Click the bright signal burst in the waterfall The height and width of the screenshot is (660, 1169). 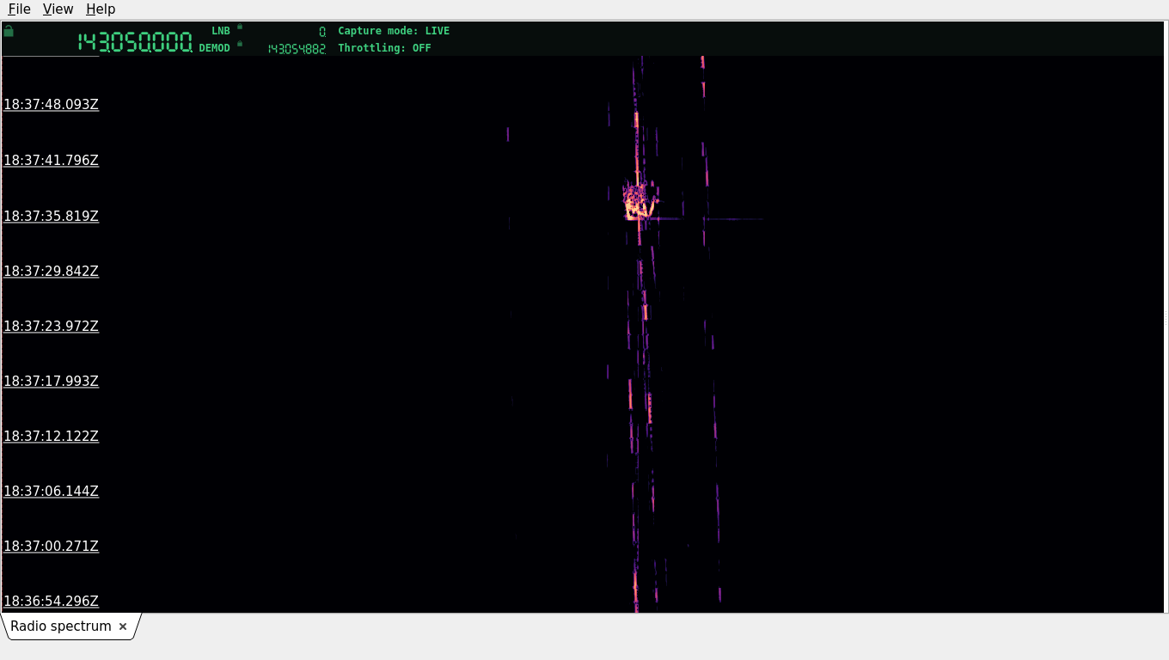click(x=639, y=202)
